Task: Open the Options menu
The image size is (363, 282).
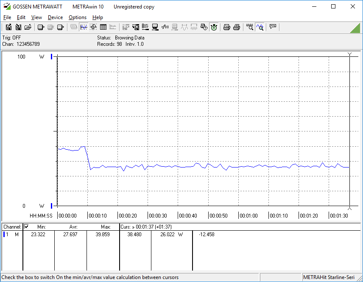Action: point(78,17)
